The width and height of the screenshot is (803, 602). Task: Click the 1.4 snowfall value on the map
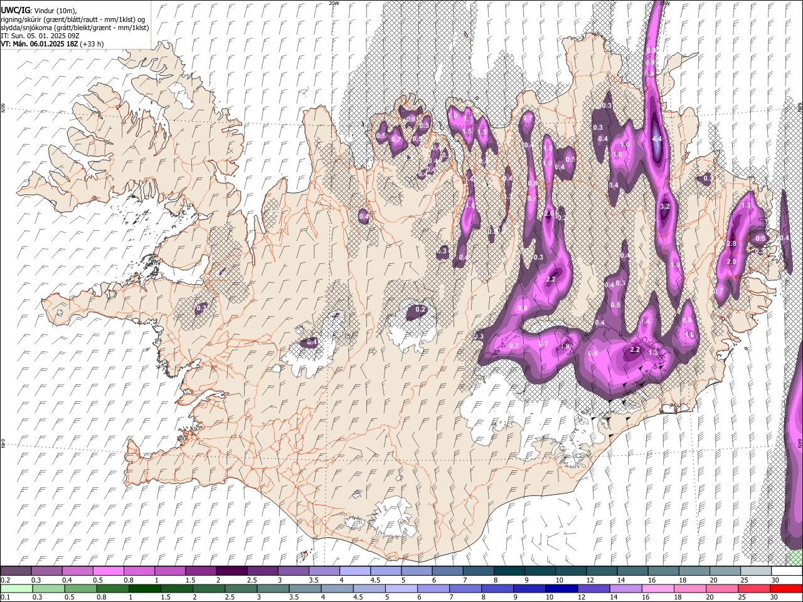tap(646, 321)
